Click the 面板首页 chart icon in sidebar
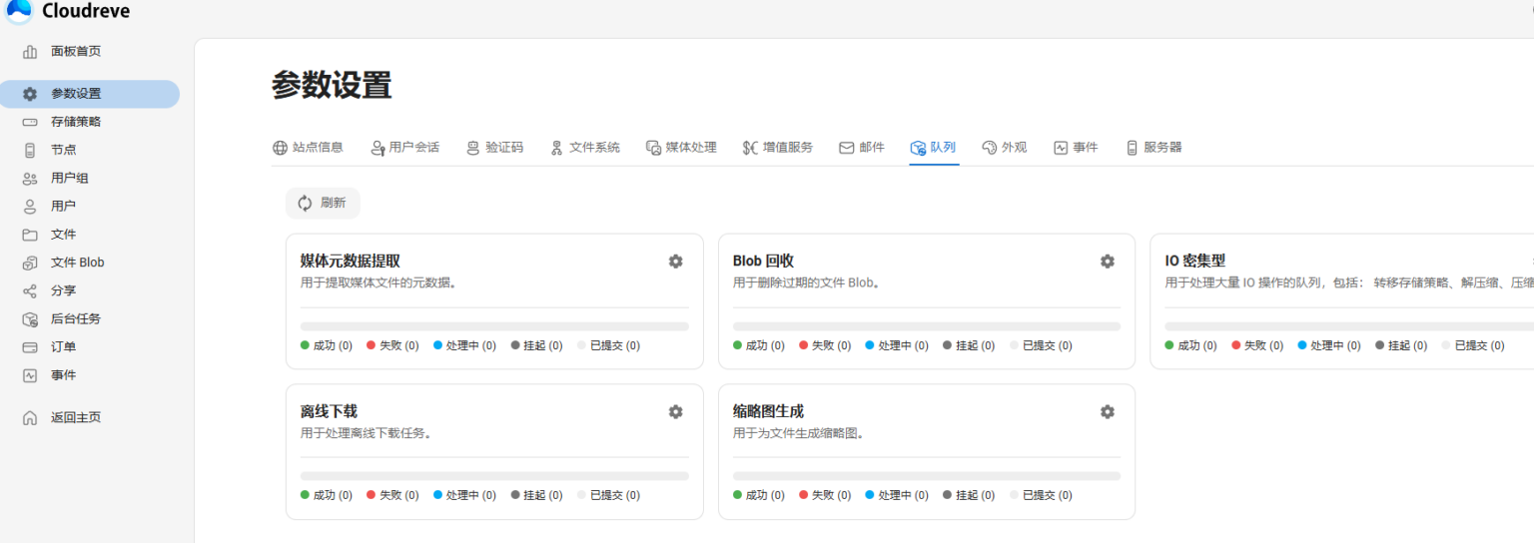Image resolution: width=1534 pixels, height=543 pixels. point(30,51)
